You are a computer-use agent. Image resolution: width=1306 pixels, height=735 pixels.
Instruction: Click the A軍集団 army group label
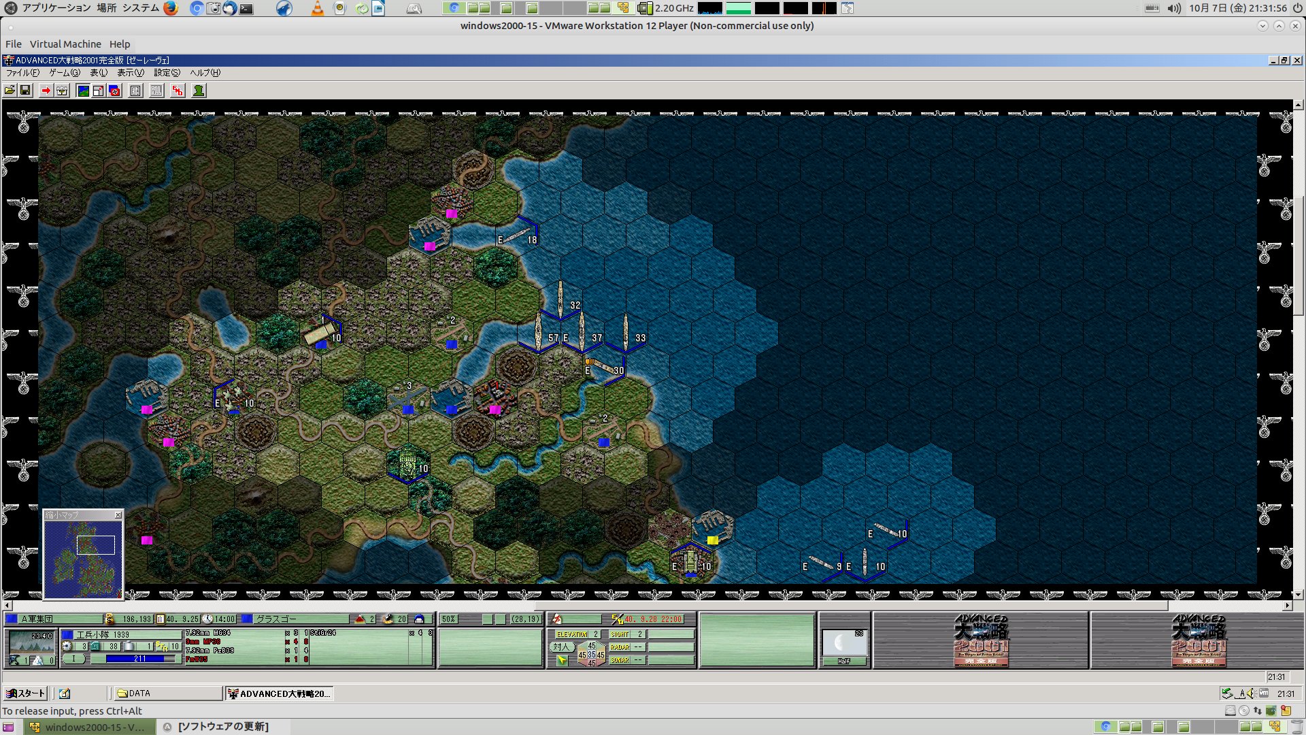pos(37,619)
